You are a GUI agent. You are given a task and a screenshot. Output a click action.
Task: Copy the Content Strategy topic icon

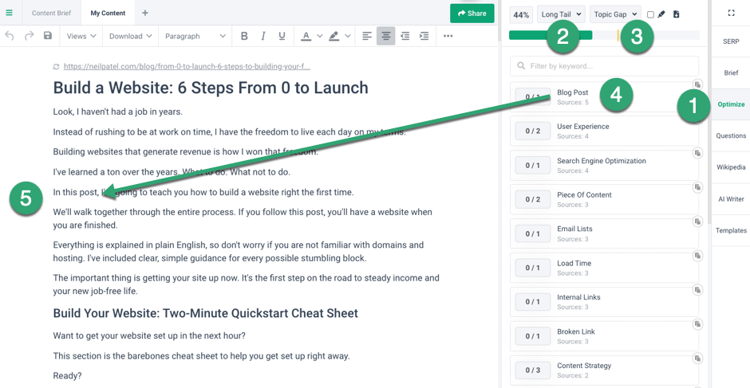click(x=698, y=358)
